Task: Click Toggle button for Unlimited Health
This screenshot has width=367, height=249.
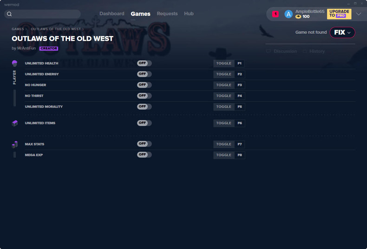Action: [224, 64]
